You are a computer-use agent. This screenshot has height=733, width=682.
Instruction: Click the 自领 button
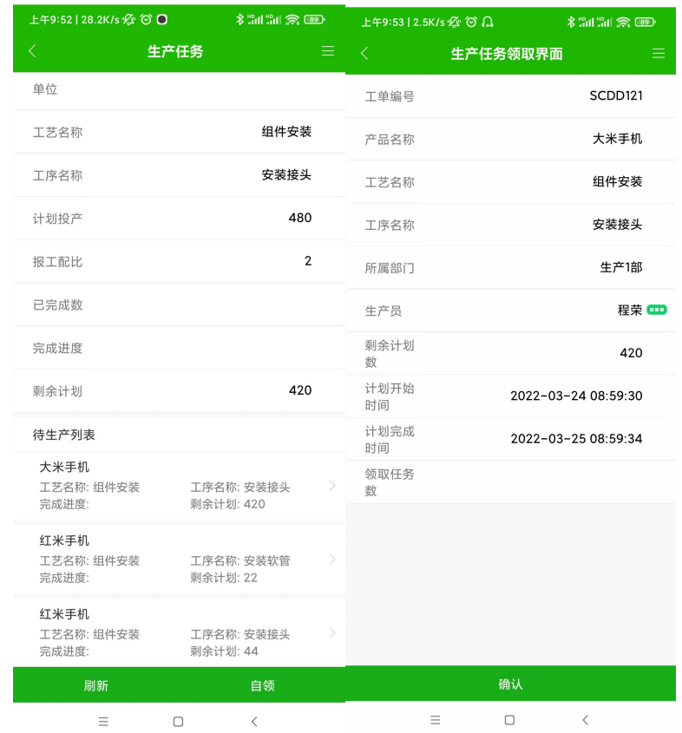click(262, 685)
